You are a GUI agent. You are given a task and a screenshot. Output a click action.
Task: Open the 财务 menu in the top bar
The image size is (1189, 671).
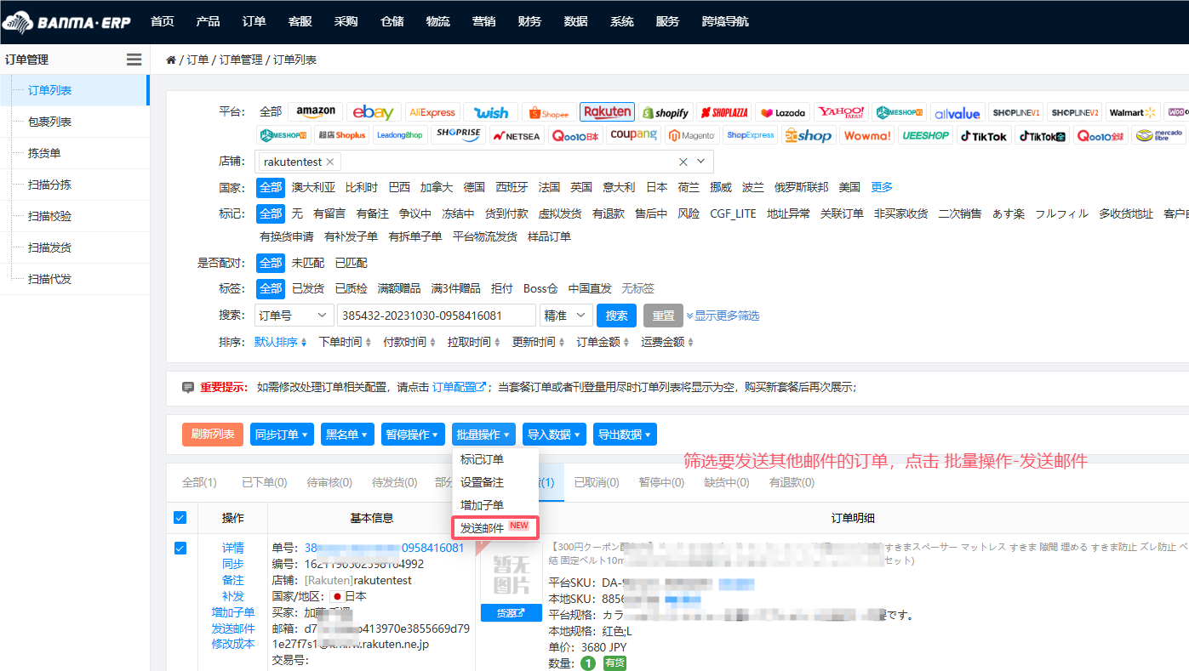pyautogui.click(x=529, y=21)
